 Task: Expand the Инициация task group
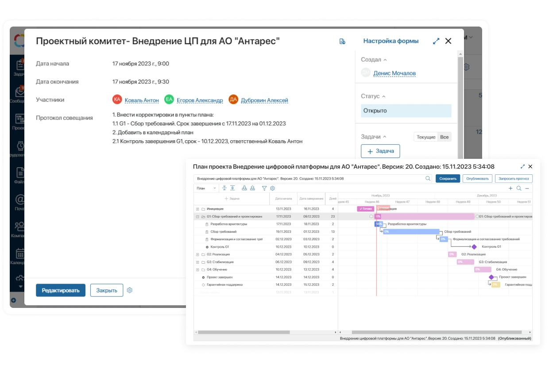click(x=197, y=209)
